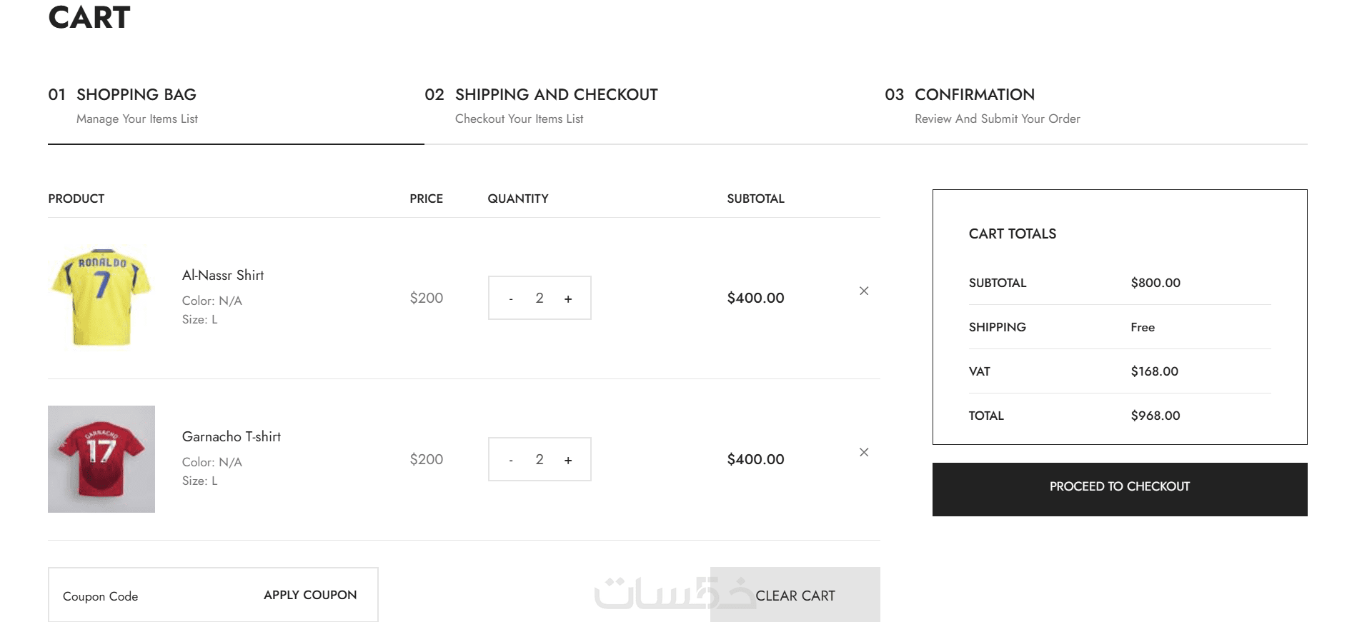Open the red Garnacho jersey thumbnail
This screenshot has width=1352, height=622.
(101, 459)
